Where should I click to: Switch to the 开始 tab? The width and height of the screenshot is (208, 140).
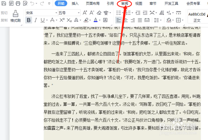pos(61,3)
